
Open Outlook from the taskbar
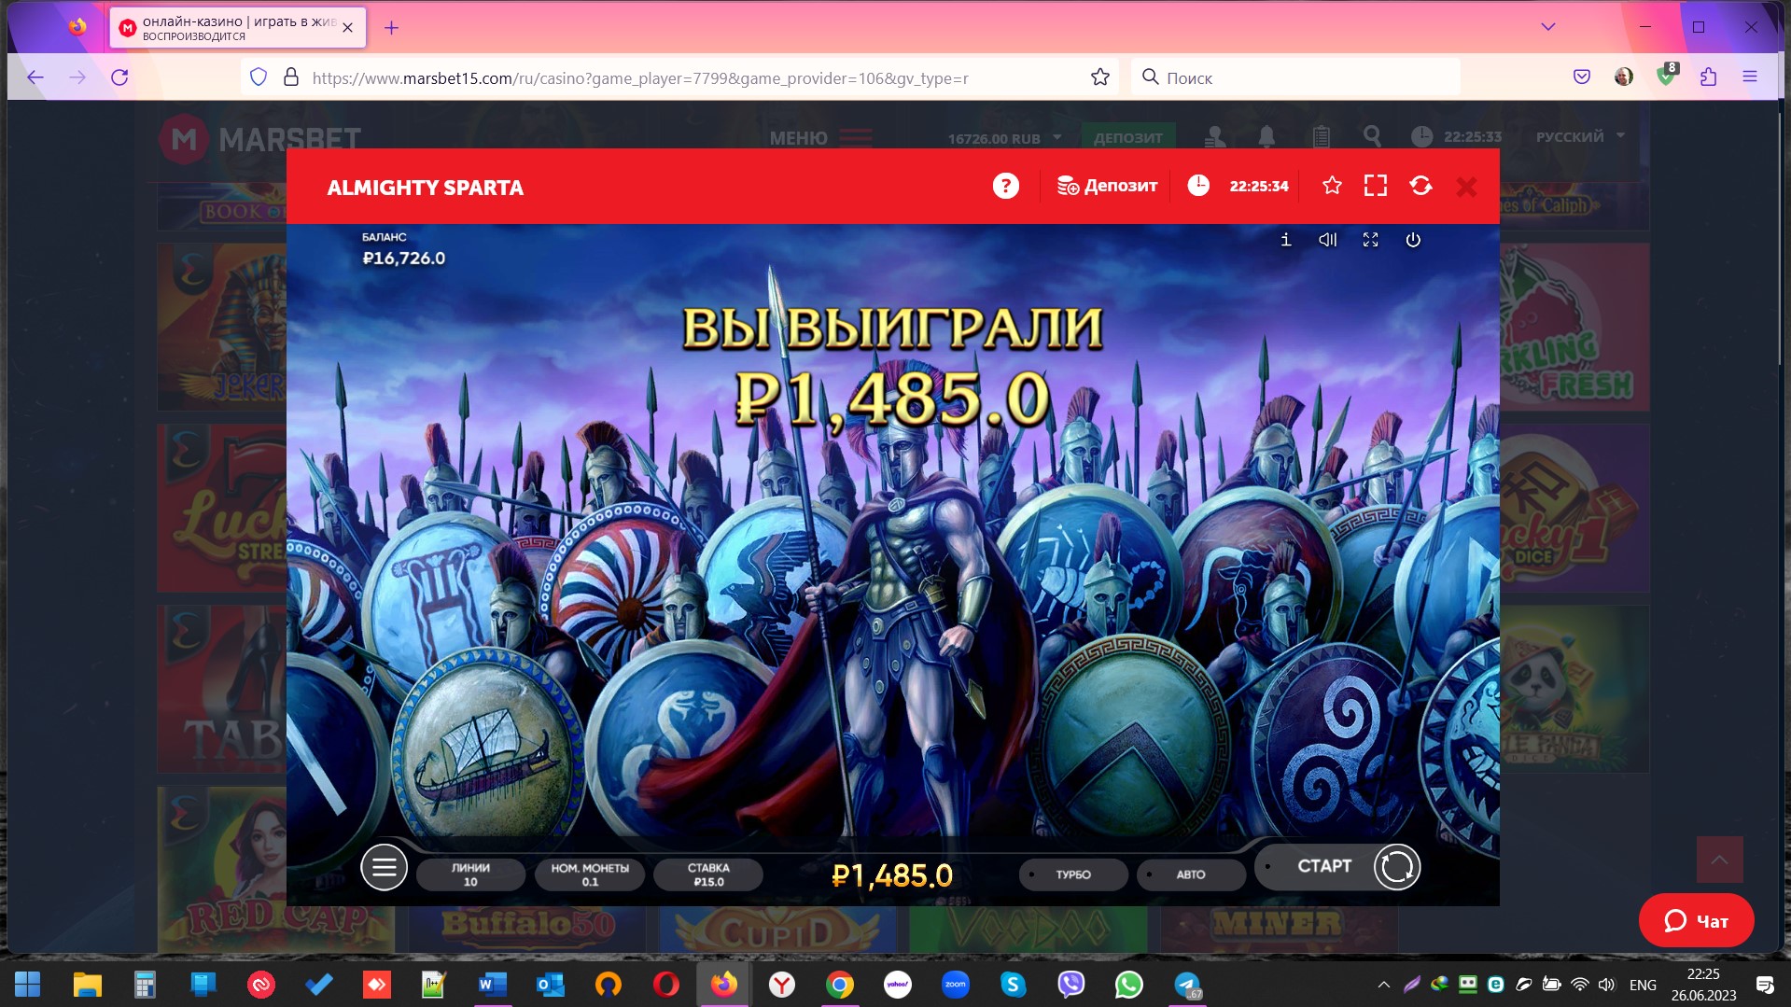point(550,984)
